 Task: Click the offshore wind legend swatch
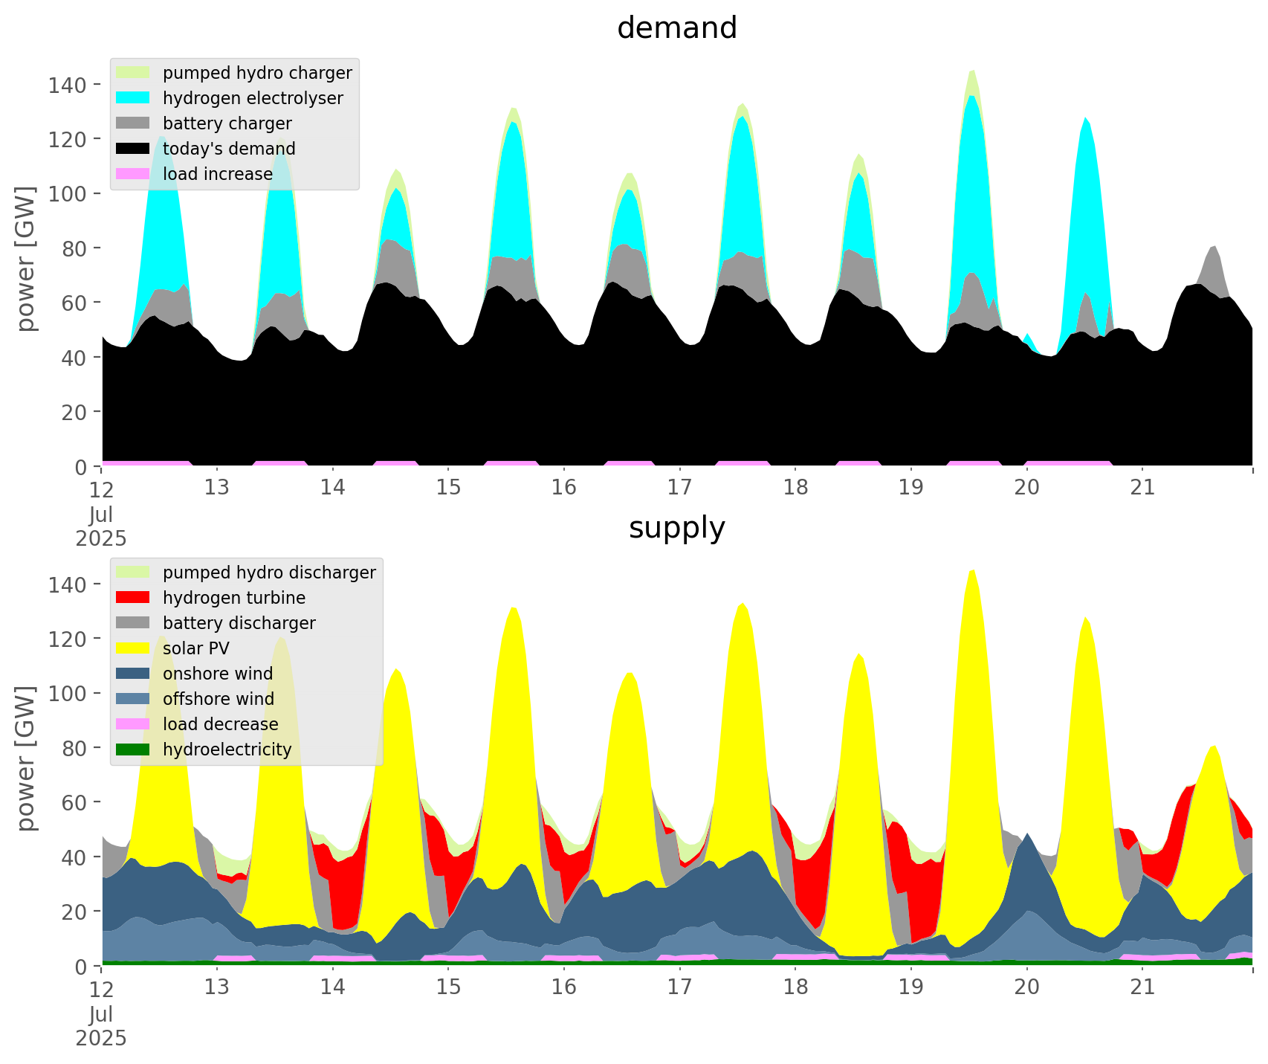pos(133,699)
